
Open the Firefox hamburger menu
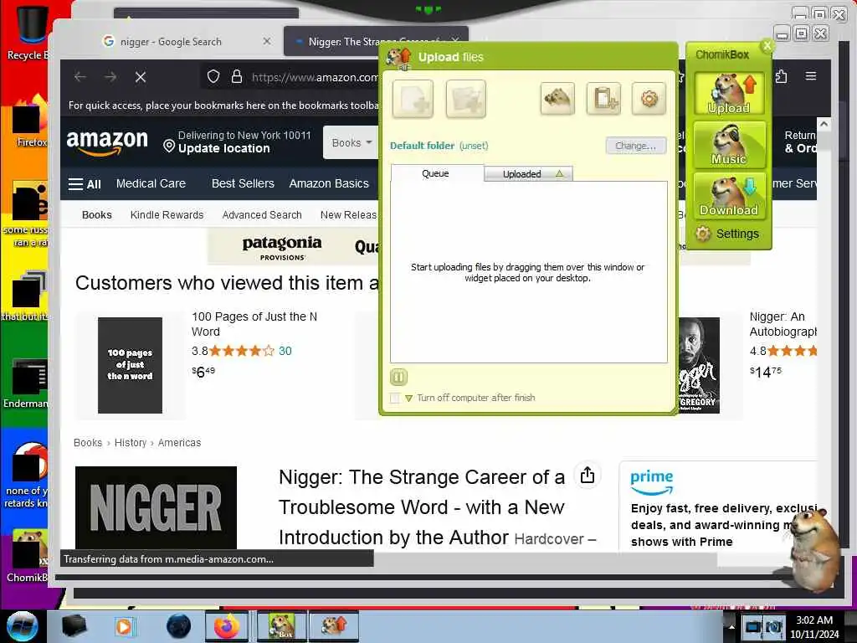click(811, 76)
